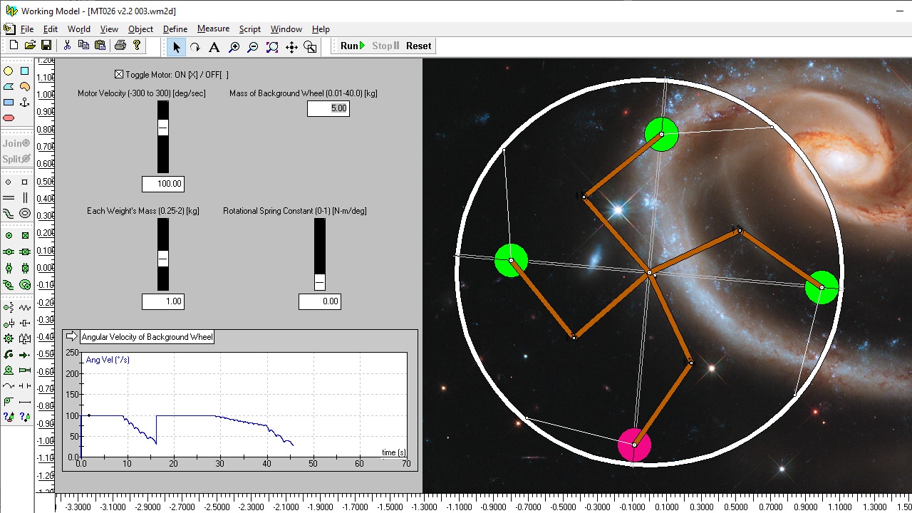Click the Zoom In magnifier

234,47
